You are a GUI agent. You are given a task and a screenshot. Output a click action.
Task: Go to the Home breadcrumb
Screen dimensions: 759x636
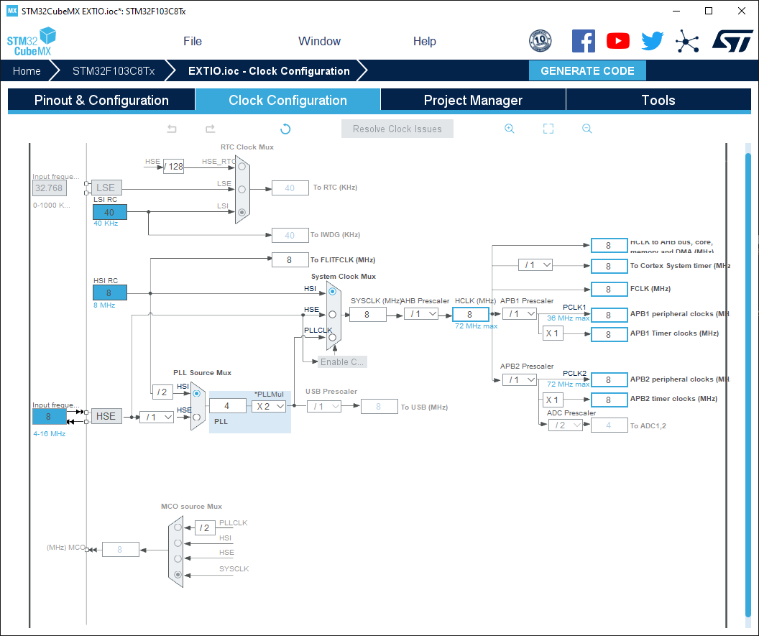27,71
